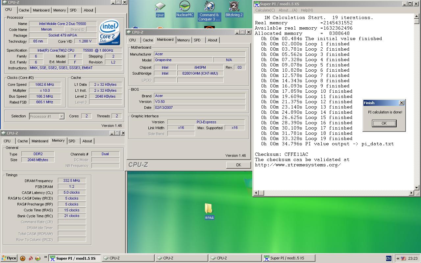Click the Graphic Interface Version PCI-Express field
The width and height of the screenshot is (421, 263).
[206, 122]
